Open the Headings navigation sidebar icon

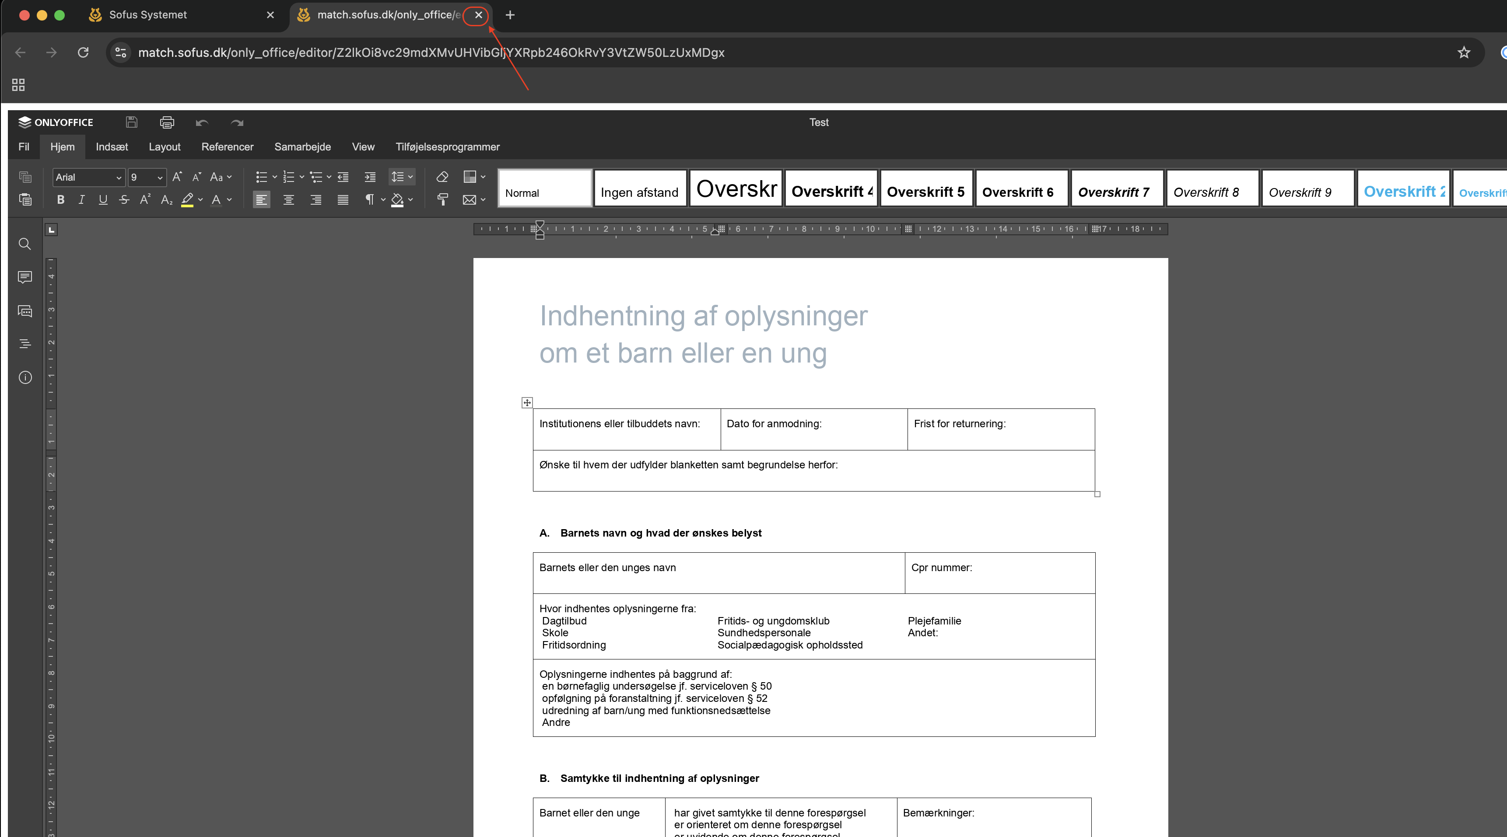(x=25, y=344)
